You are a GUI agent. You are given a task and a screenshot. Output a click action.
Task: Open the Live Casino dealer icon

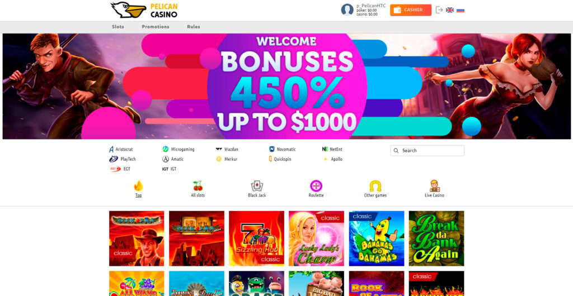(434, 186)
